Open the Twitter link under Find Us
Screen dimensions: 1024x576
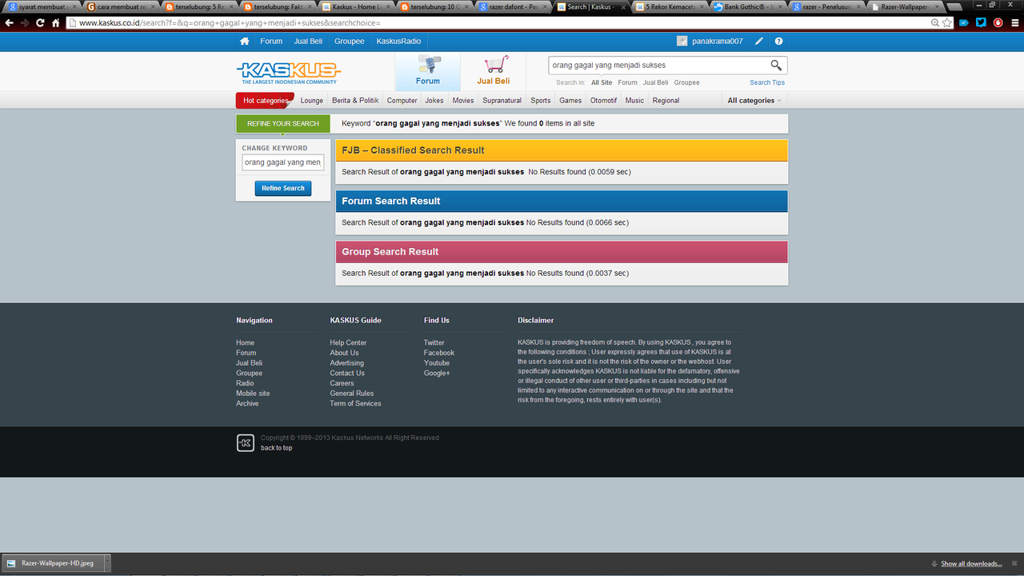click(x=434, y=342)
